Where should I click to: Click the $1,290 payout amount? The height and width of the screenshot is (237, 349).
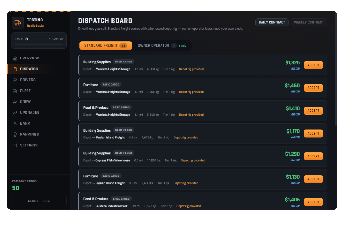[x=292, y=154]
